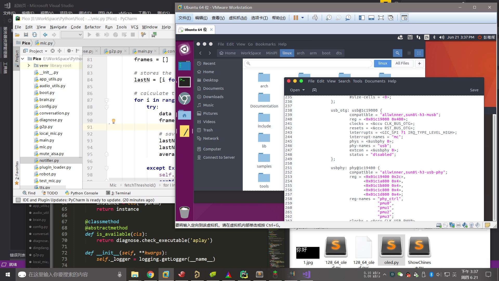
Task: Click the VMware full screen icon
Action: point(381,18)
